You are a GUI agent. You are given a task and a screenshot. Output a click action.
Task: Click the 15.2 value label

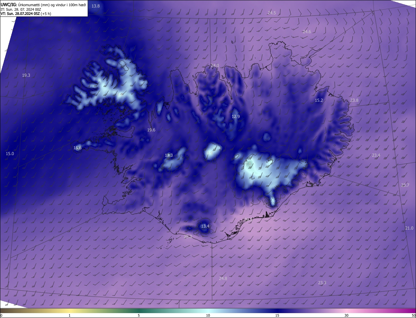coord(319,100)
